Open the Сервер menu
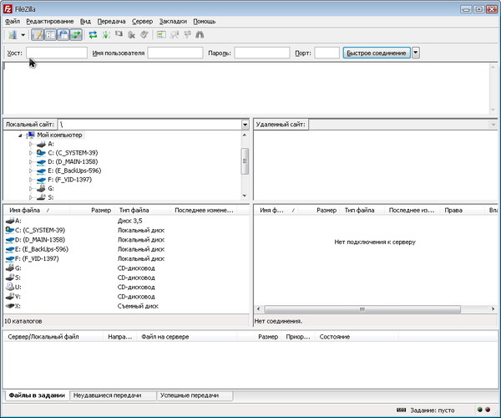The width and height of the screenshot is (501, 418). (x=142, y=22)
